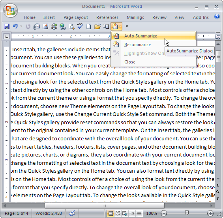
Task: Click horizontal scrollbar right arrow
Action: click(212, 206)
